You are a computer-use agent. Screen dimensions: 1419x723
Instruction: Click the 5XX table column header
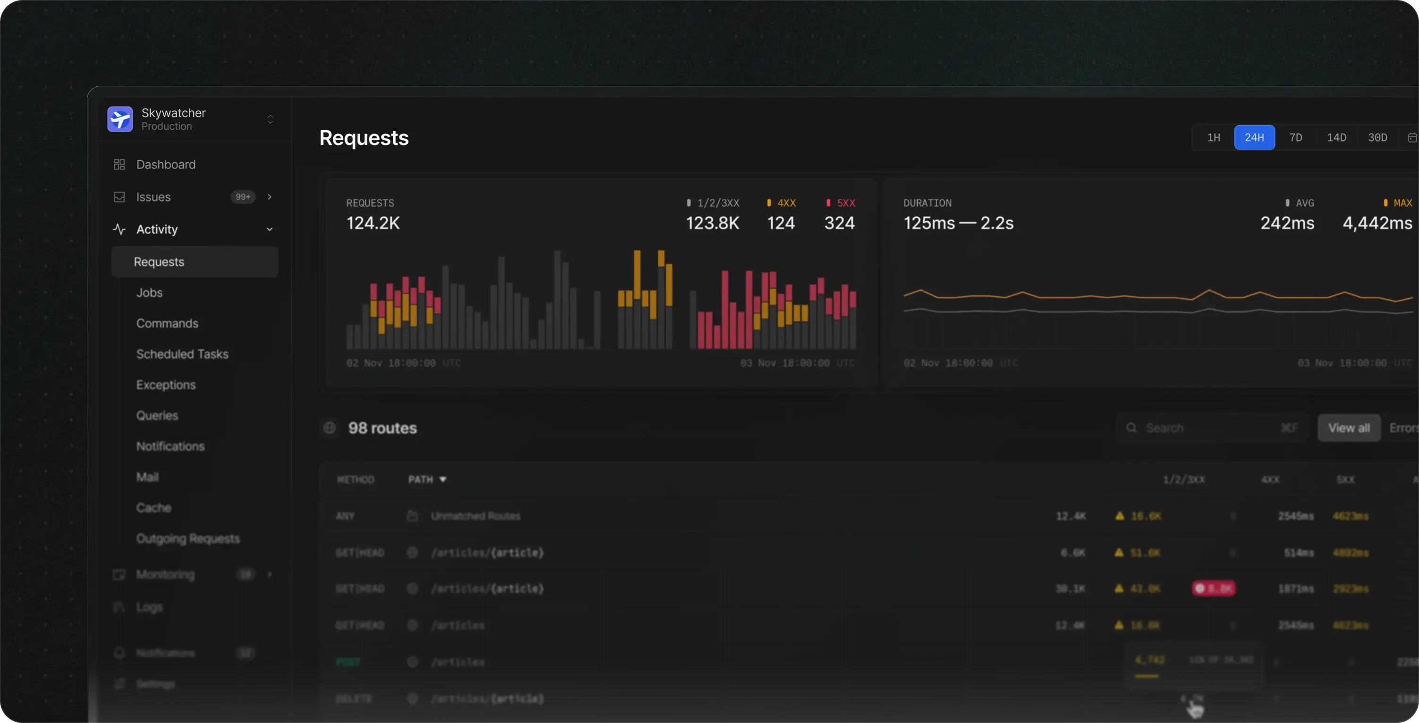1345,479
